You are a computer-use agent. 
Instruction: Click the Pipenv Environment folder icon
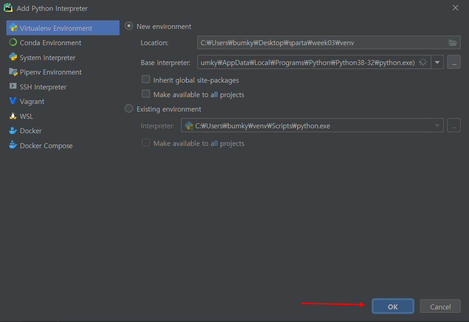click(13, 72)
